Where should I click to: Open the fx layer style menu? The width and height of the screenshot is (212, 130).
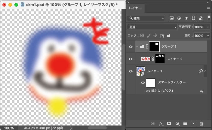coord(161,124)
